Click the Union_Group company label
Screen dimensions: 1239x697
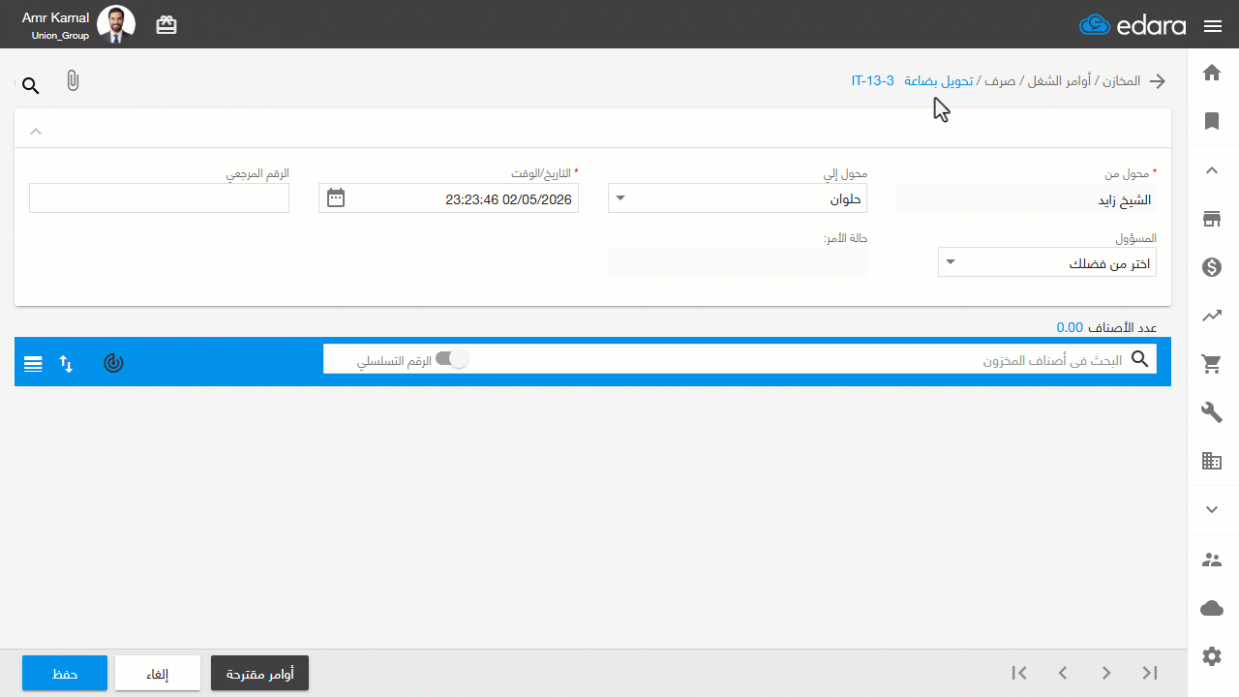(x=60, y=36)
